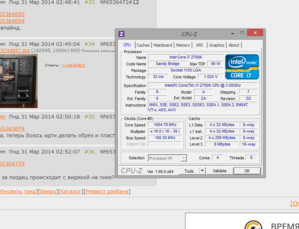The width and height of the screenshot is (299, 229).
Task: Click the Name field Intel Core i7 2700K
Action: [186, 57]
